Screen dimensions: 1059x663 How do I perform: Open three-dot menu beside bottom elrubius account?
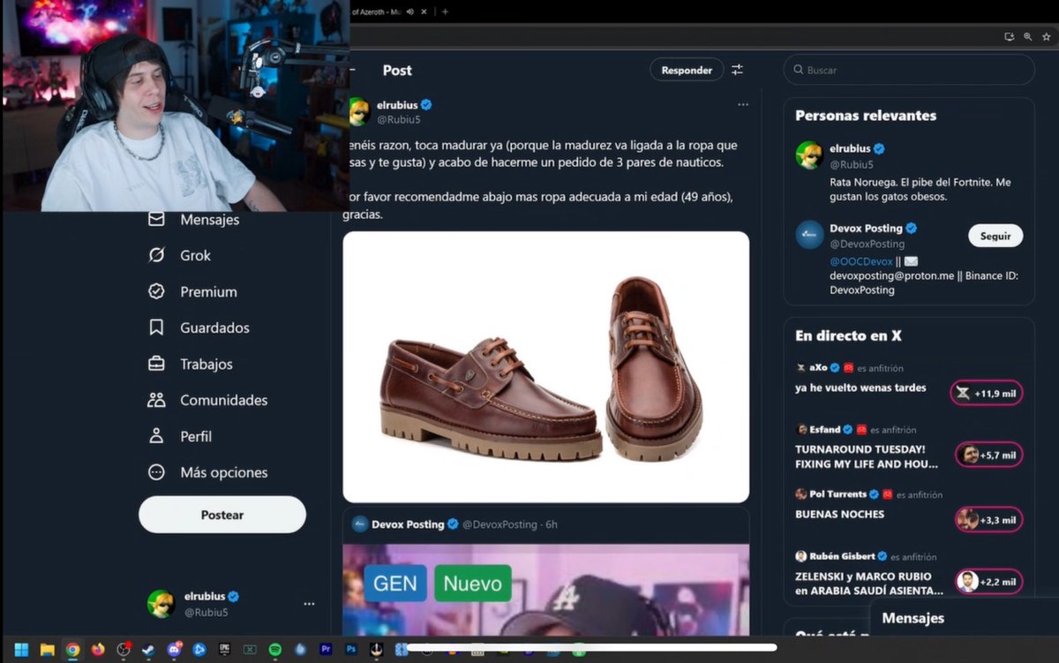(x=309, y=604)
